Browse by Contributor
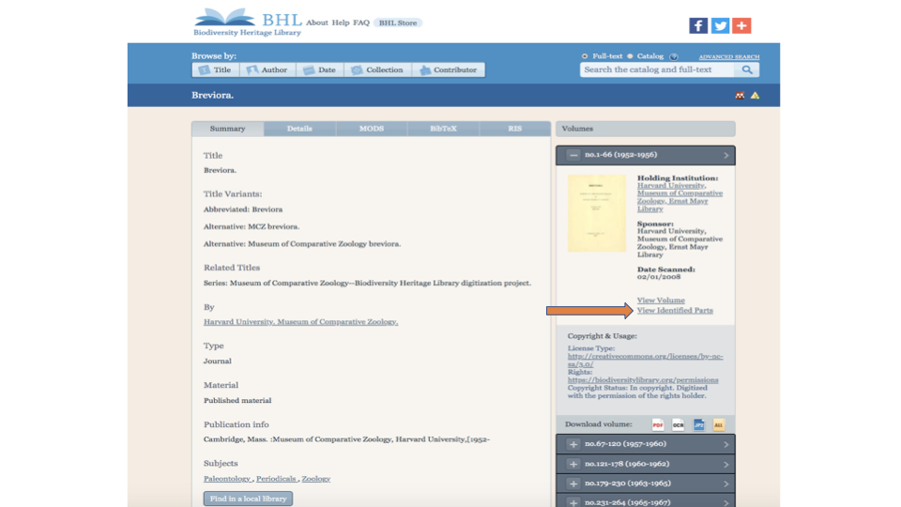 click(x=449, y=69)
